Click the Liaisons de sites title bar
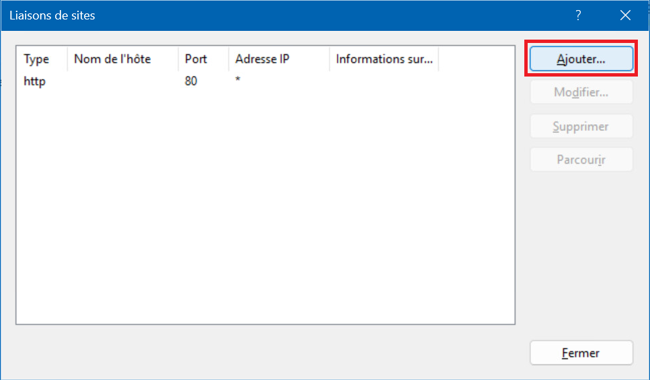Viewport: 650px width, 380px height. pos(269,15)
